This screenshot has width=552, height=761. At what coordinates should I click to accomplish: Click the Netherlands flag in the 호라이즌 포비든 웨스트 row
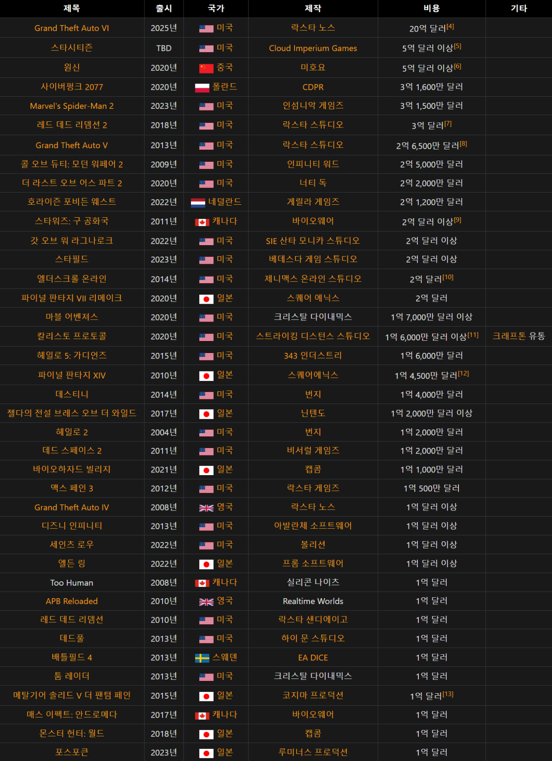(x=198, y=203)
